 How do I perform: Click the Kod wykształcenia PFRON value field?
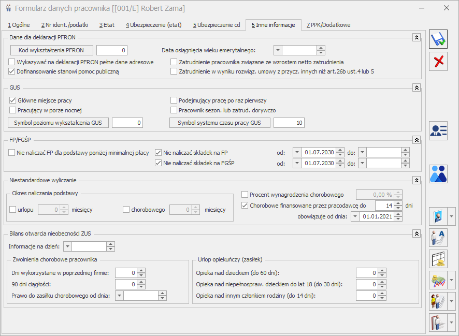point(112,50)
